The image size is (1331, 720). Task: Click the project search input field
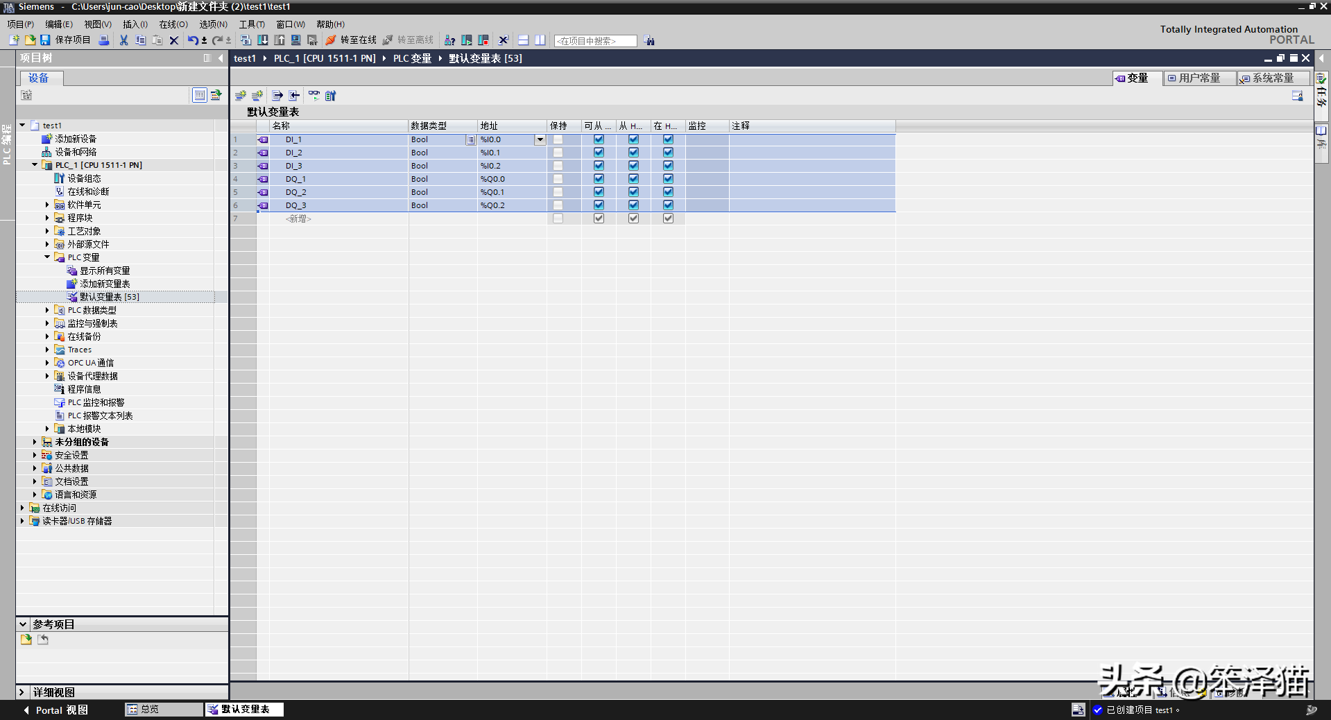coord(595,41)
